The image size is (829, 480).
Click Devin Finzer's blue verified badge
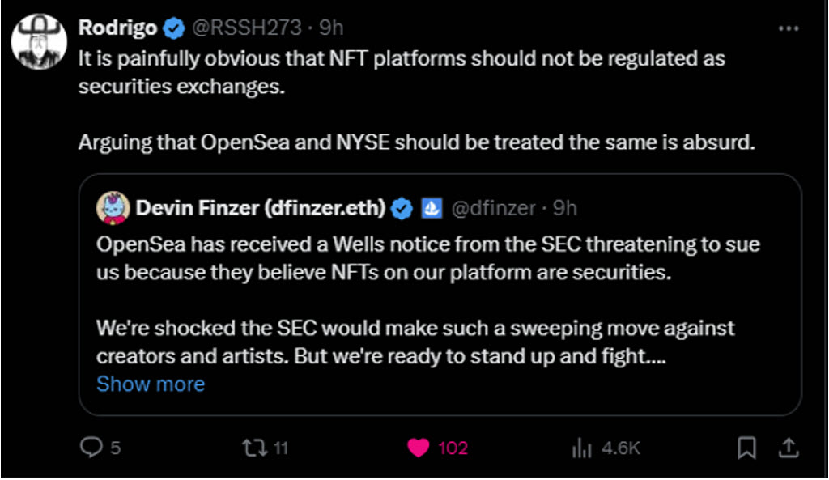402,208
